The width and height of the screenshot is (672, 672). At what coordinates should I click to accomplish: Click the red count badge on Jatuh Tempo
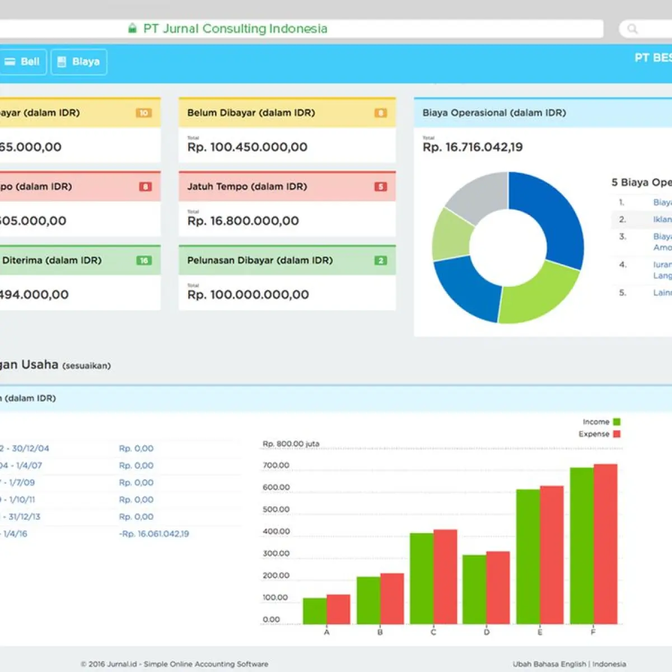pyautogui.click(x=381, y=187)
